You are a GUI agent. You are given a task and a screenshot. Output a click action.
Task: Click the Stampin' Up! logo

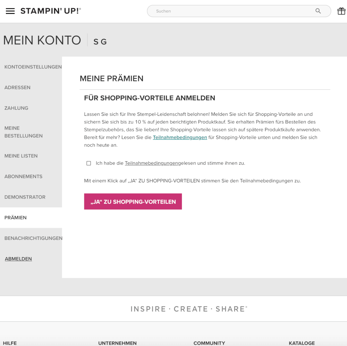(51, 11)
